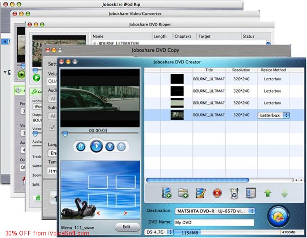
Task: Open the menu settings list icon
Action: [x=251, y=193]
